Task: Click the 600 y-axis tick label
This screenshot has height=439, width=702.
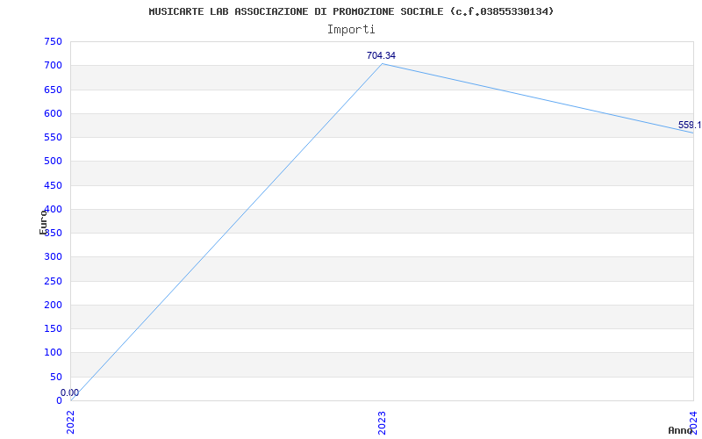Action: 53,113
